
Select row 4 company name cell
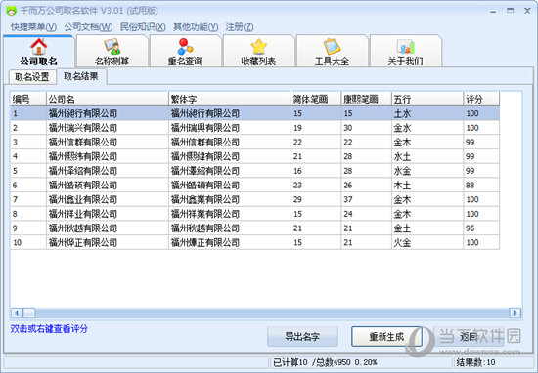[108, 156]
